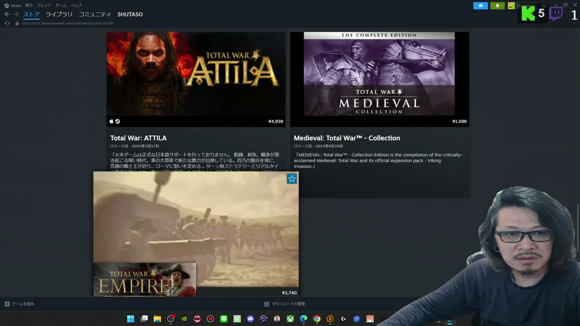Open ダウンロードの管理
The width and height of the screenshot is (580, 326).
coord(285,304)
